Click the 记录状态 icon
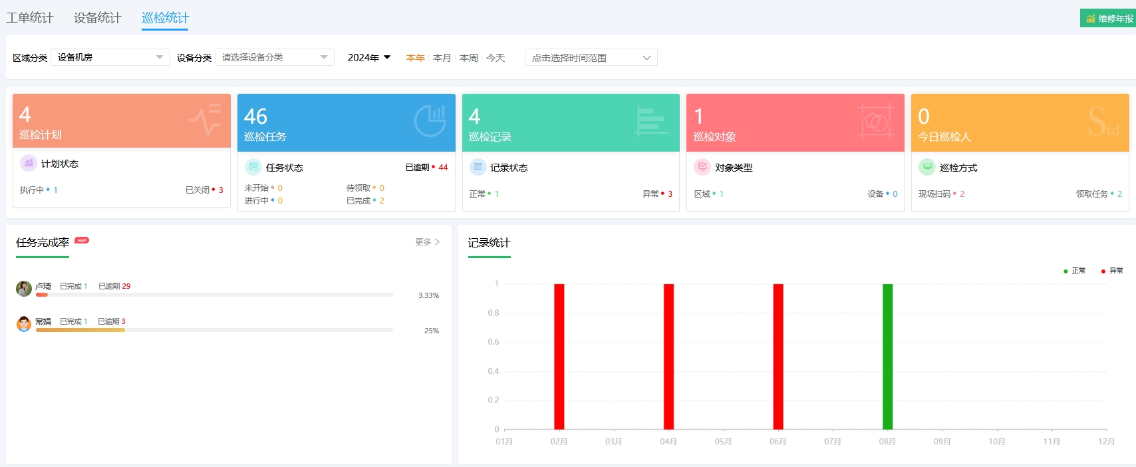This screenshot has height=467, width=1136. point(478,167)
